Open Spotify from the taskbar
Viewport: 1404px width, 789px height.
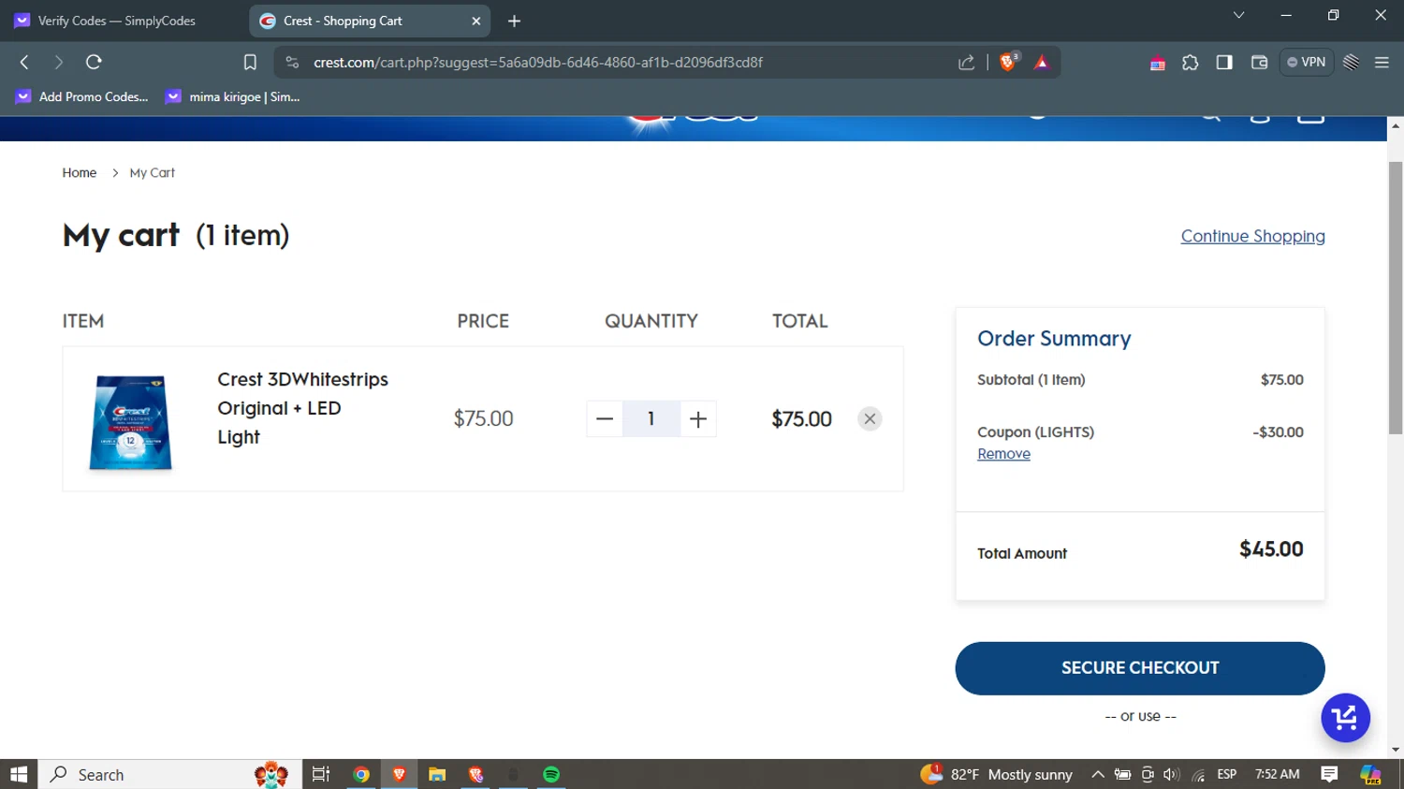pyautogui.click(x=551, y=774)
